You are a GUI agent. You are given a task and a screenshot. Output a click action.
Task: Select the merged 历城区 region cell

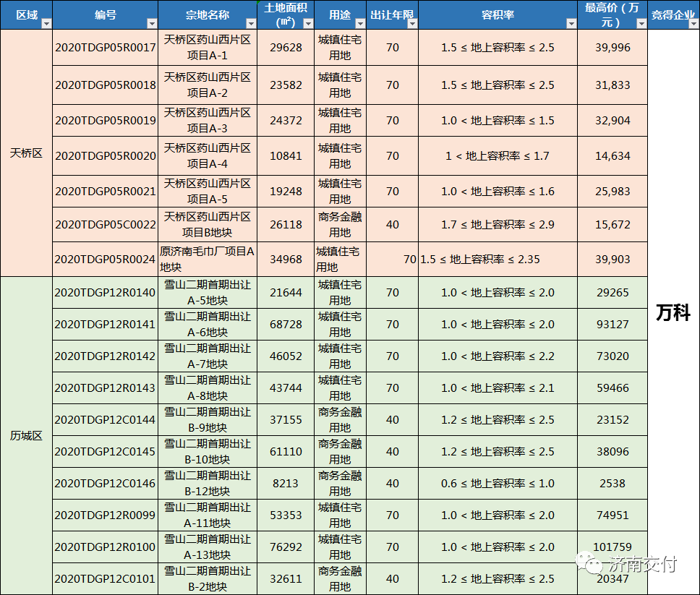(x=27, y=435)
